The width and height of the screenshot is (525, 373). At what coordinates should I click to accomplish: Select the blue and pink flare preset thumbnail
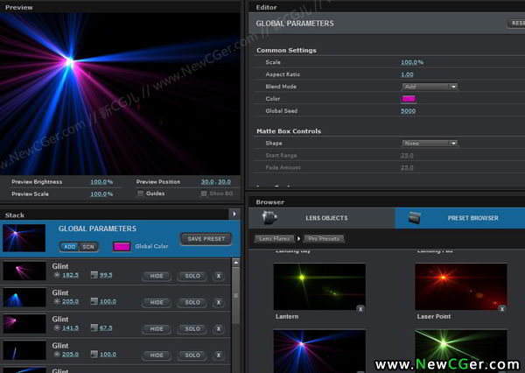click(x=319, y=351)
